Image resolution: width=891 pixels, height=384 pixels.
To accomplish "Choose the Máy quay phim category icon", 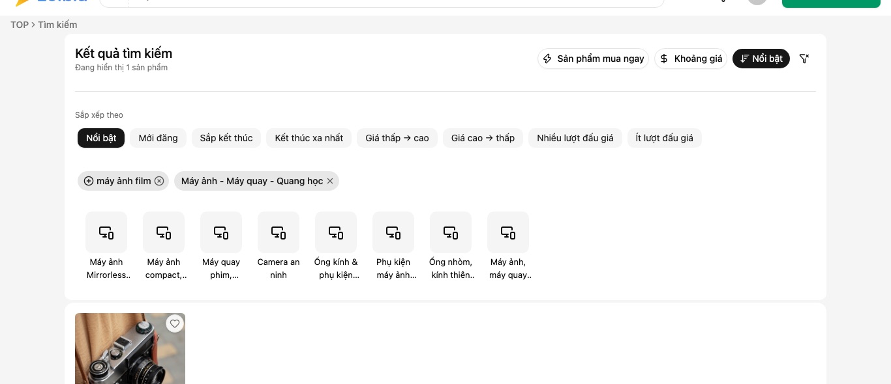I will [x=221, y=232].
